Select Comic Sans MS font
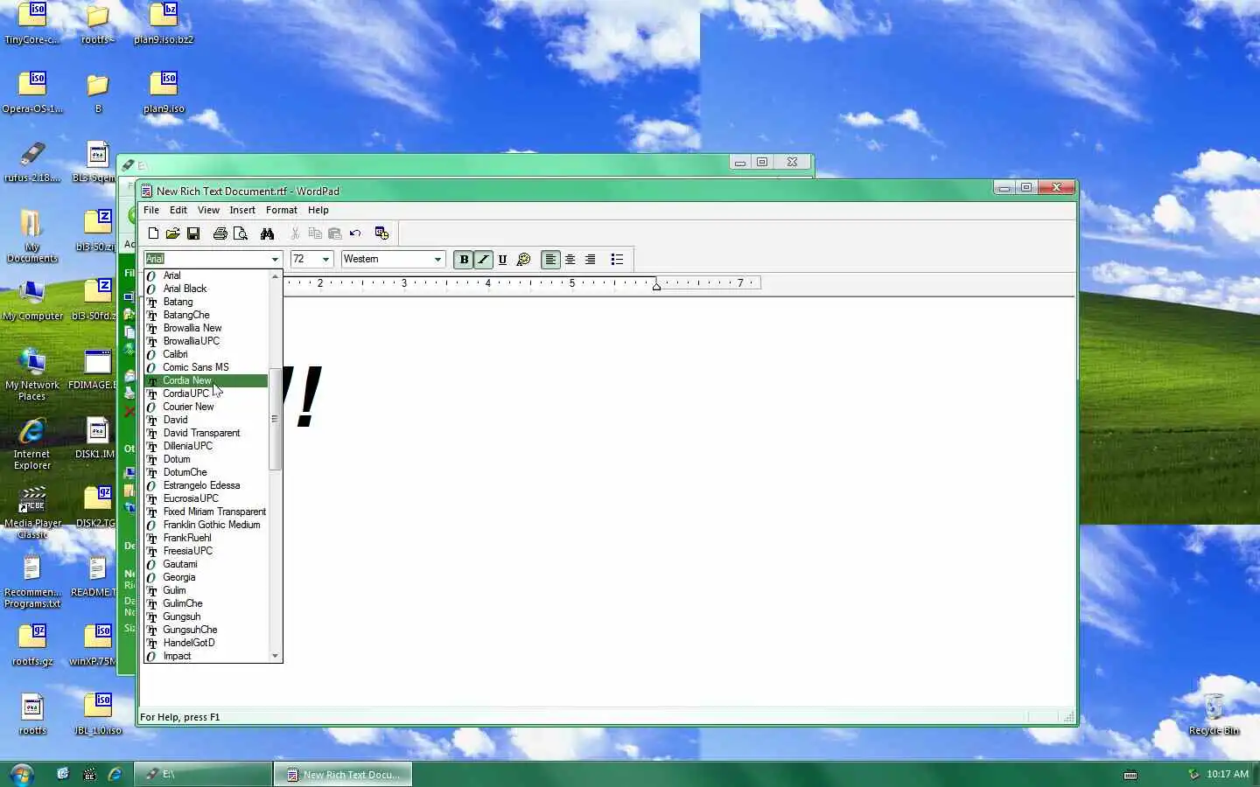Image resolution: width=1260 pixels, height=787 pixels. [x=206, y=367]
